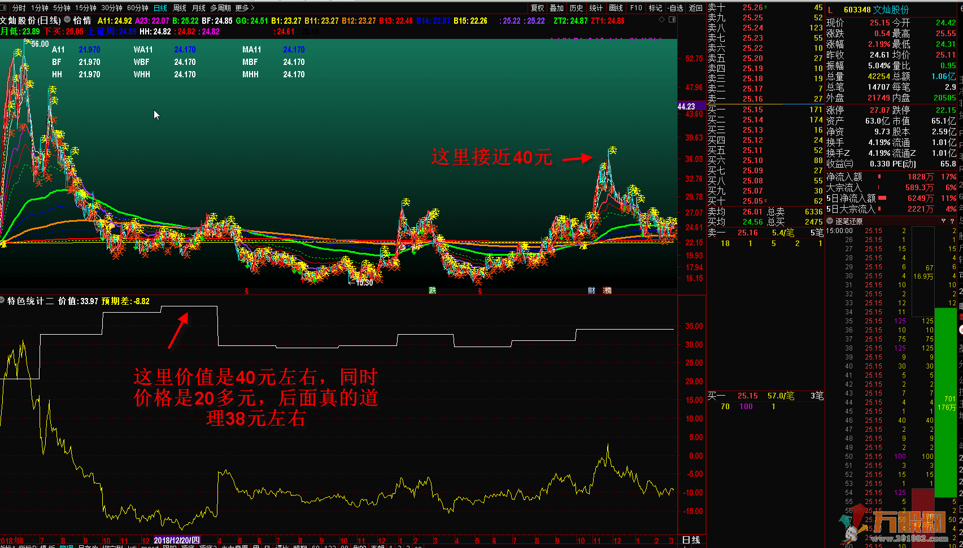
Task: Click the 5日大宗流入 2221万 row
Action: pos(891,209)
